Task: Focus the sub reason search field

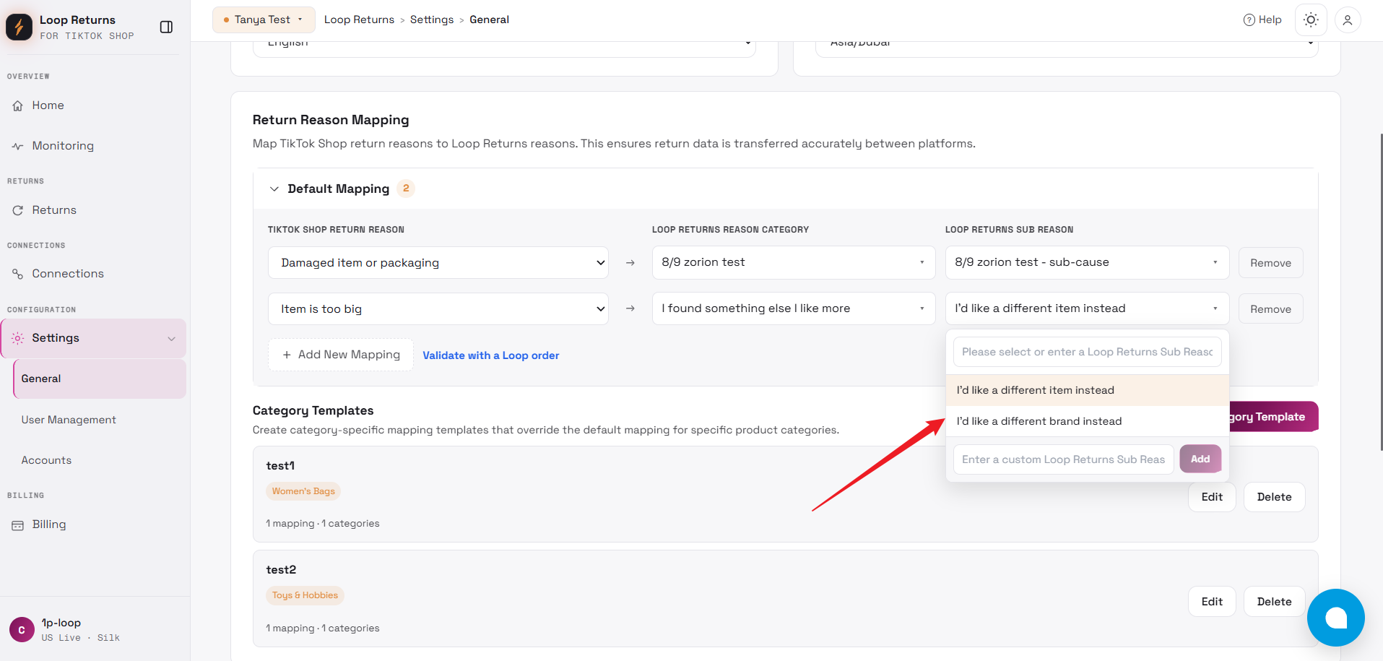Action: [1087, 352]
